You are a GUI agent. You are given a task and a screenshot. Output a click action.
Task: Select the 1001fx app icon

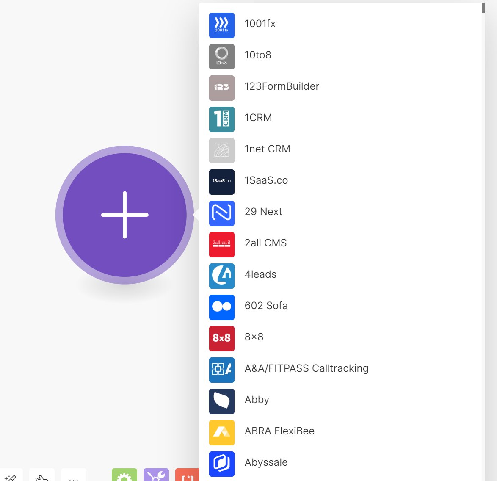(x=221, y=25)
